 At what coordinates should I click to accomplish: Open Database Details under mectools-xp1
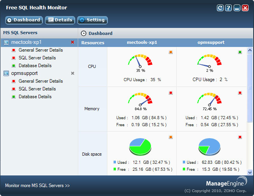click(x=35, y=66)
